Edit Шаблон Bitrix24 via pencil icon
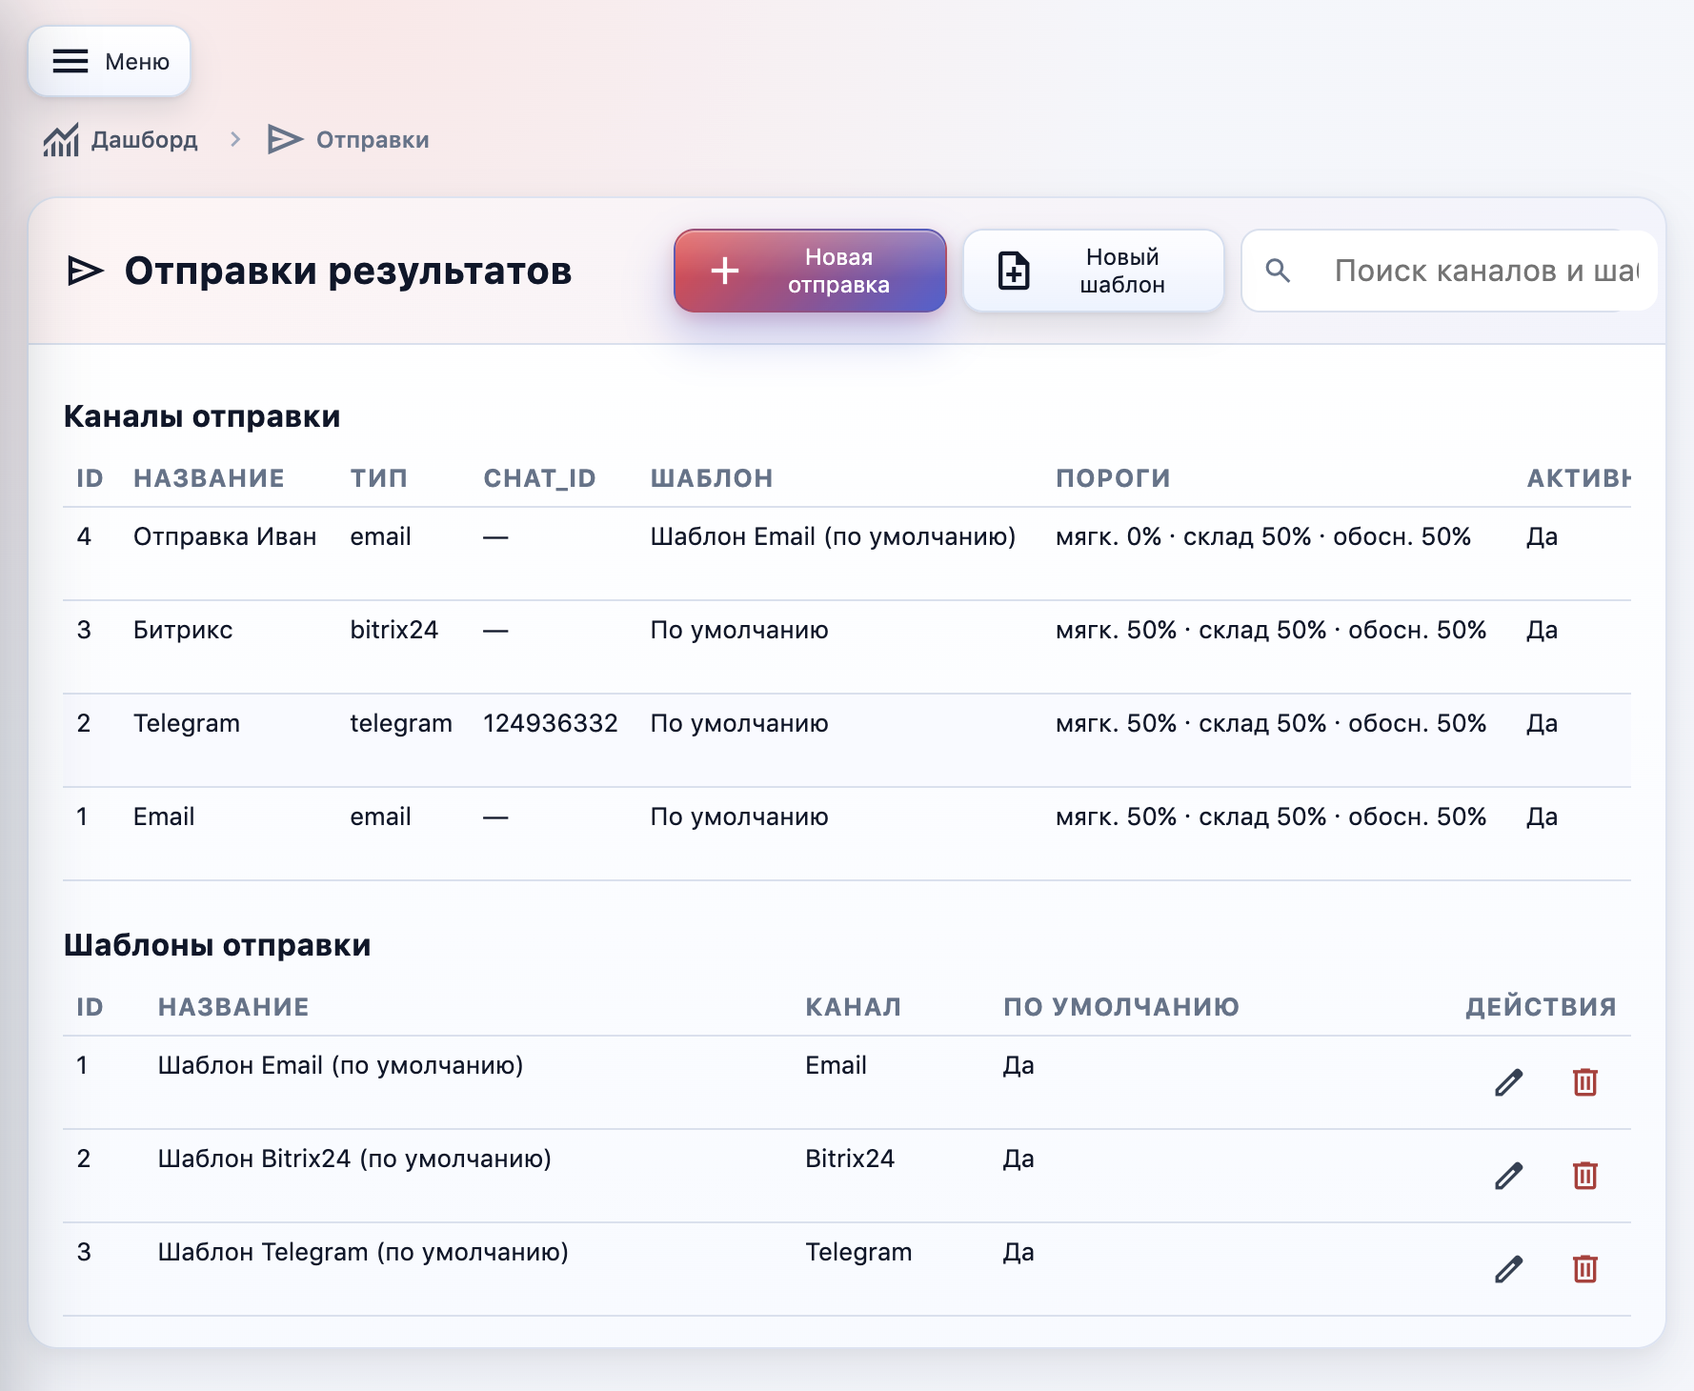 1508,1176
